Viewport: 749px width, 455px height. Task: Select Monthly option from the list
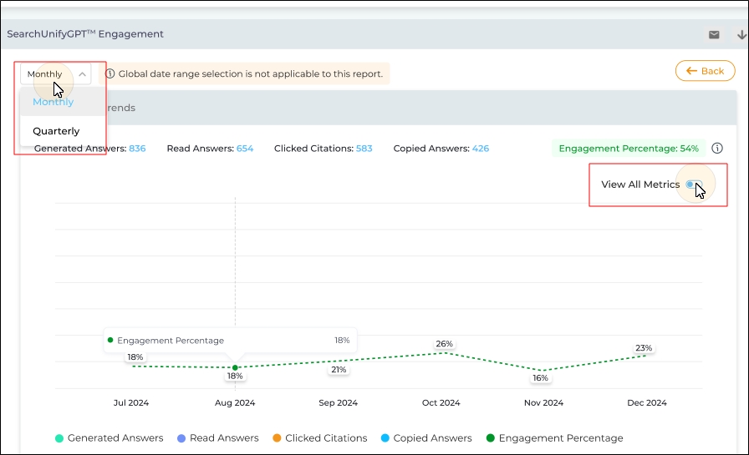53,102
